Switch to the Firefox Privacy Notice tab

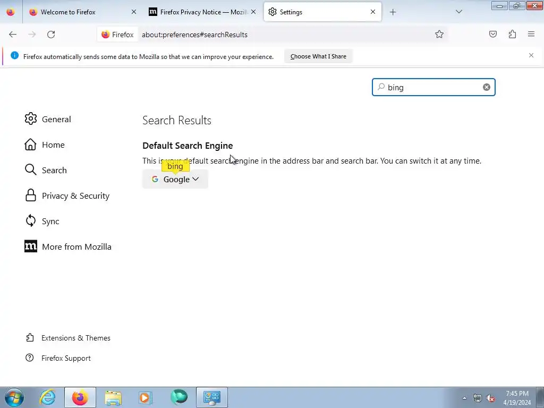[203, 12]
